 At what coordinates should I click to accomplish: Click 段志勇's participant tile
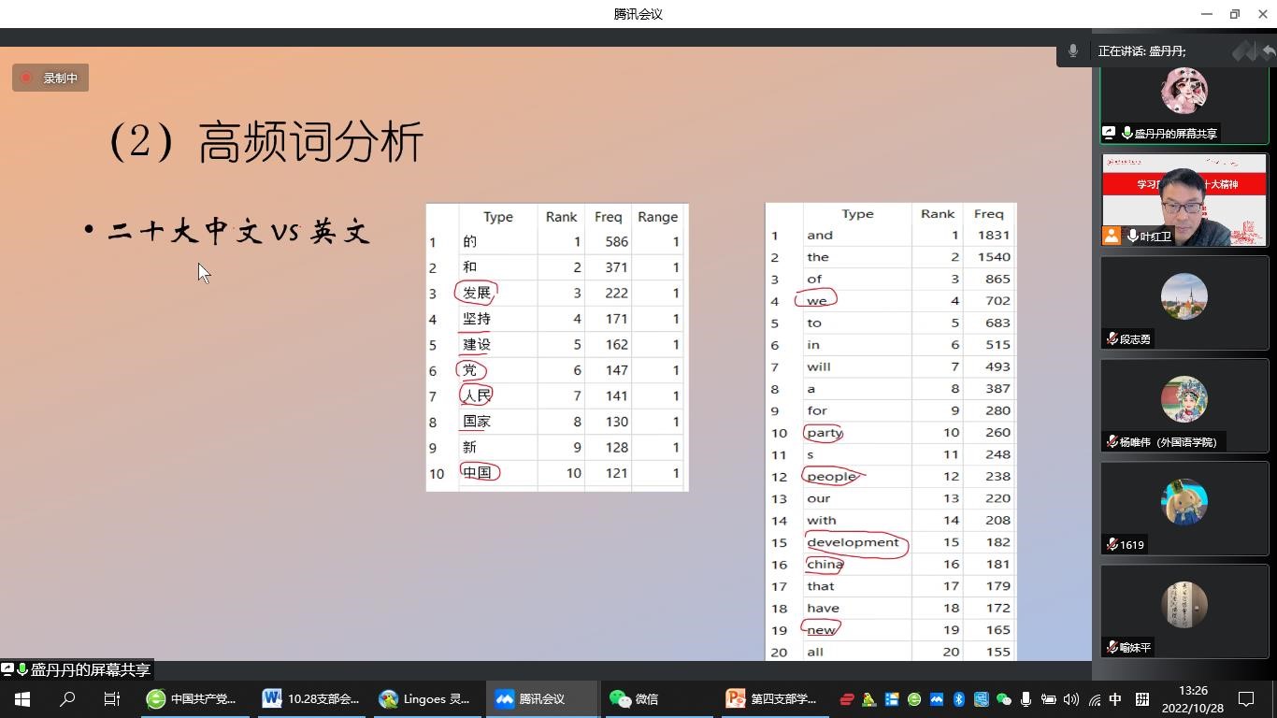pyautogui.click(x=1184, y=303)
